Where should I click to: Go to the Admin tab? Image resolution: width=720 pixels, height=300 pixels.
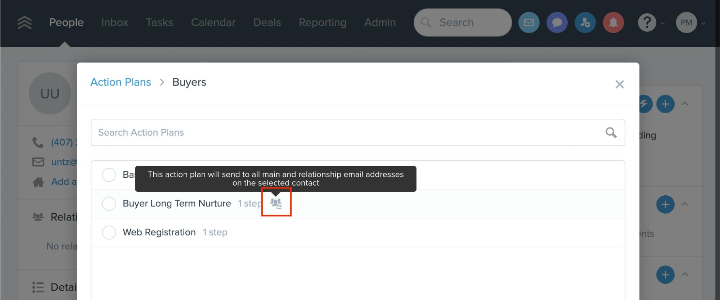(x=380, y=22)
